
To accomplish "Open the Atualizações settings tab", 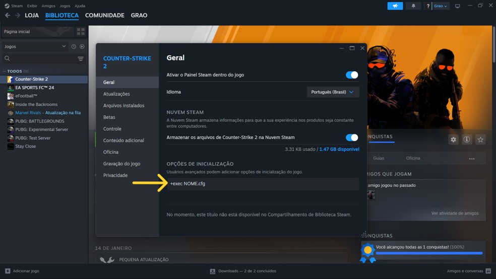I will (116, 94).
